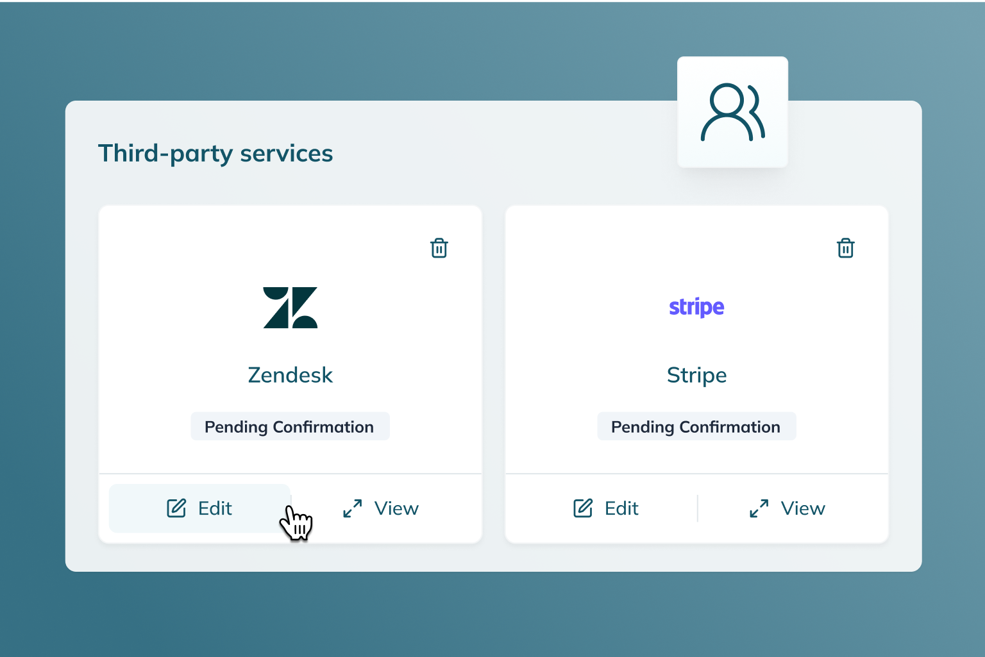This screenshot has height=657, width=985.
Task: View the Zendesk integration
Action: point(381,508)
